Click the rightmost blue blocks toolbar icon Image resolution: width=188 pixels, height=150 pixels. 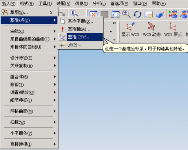coord(184,14)
